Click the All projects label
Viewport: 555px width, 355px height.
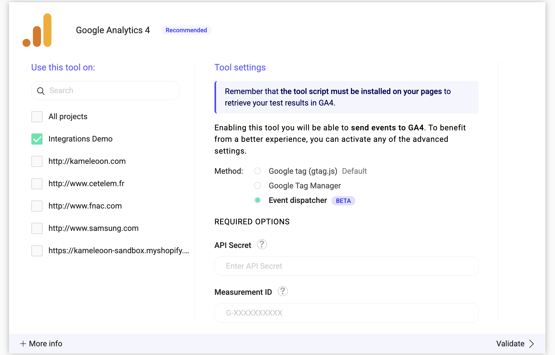(x=68, y=117)
